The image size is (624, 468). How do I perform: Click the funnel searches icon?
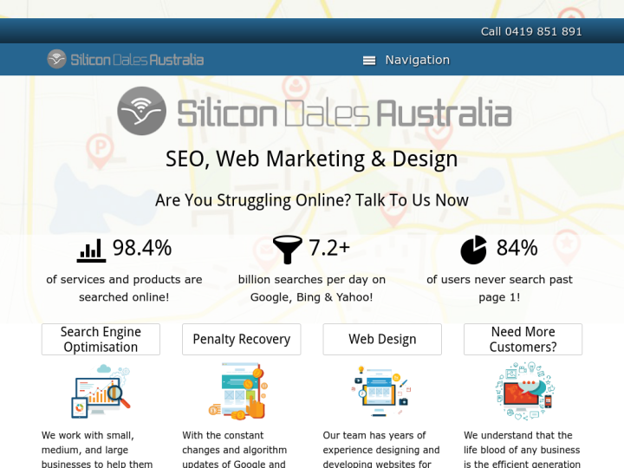click(x=288, y=250)
